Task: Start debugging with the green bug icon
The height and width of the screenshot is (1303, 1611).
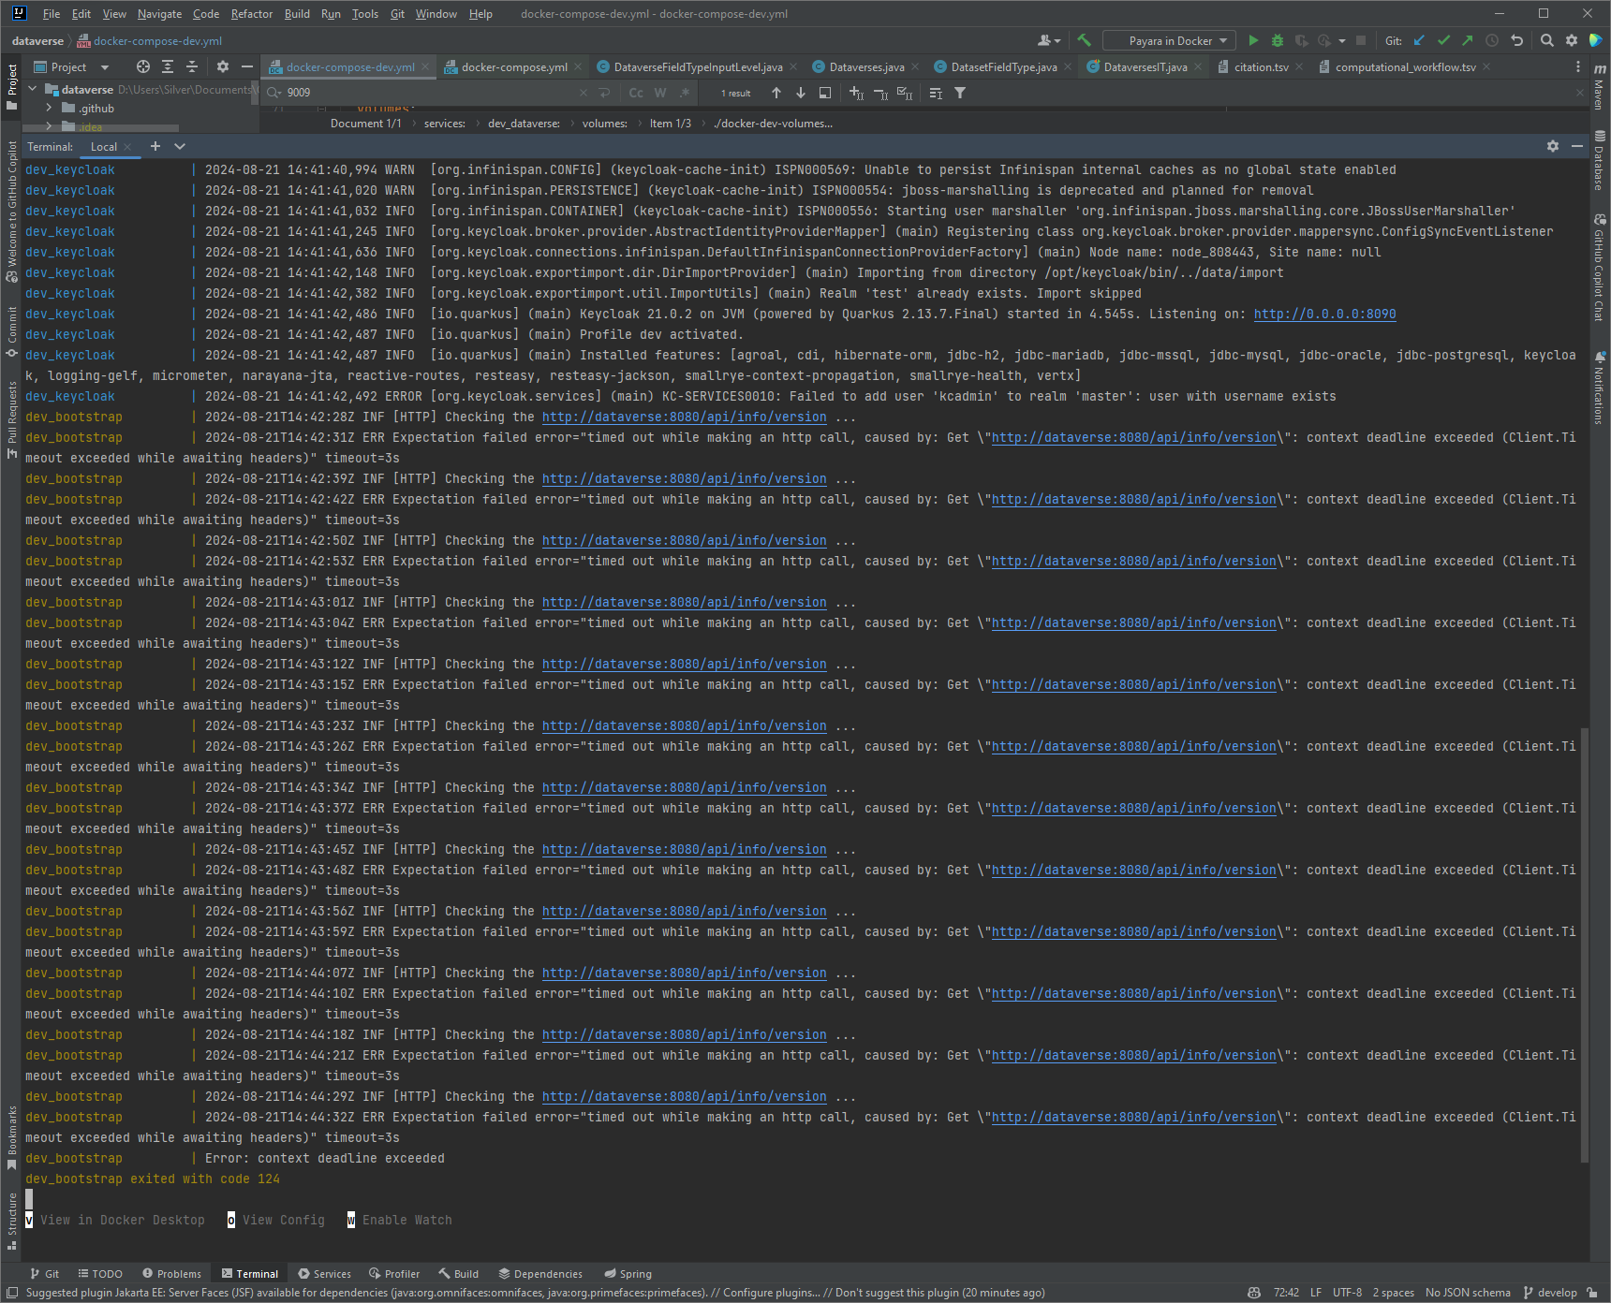Action: [1278, 40]
